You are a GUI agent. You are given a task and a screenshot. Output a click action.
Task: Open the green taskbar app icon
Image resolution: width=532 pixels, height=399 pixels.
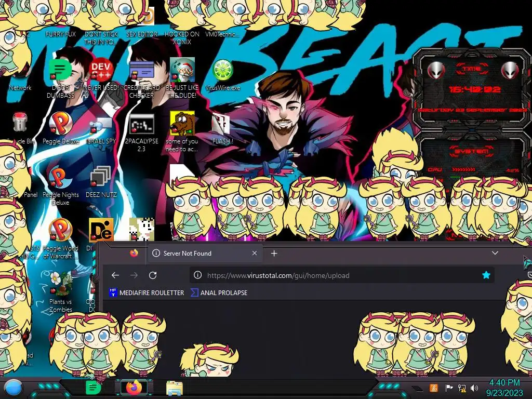[x=94, y=388]
